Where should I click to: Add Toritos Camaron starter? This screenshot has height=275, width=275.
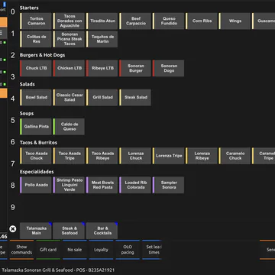click(x=36, y=21)
